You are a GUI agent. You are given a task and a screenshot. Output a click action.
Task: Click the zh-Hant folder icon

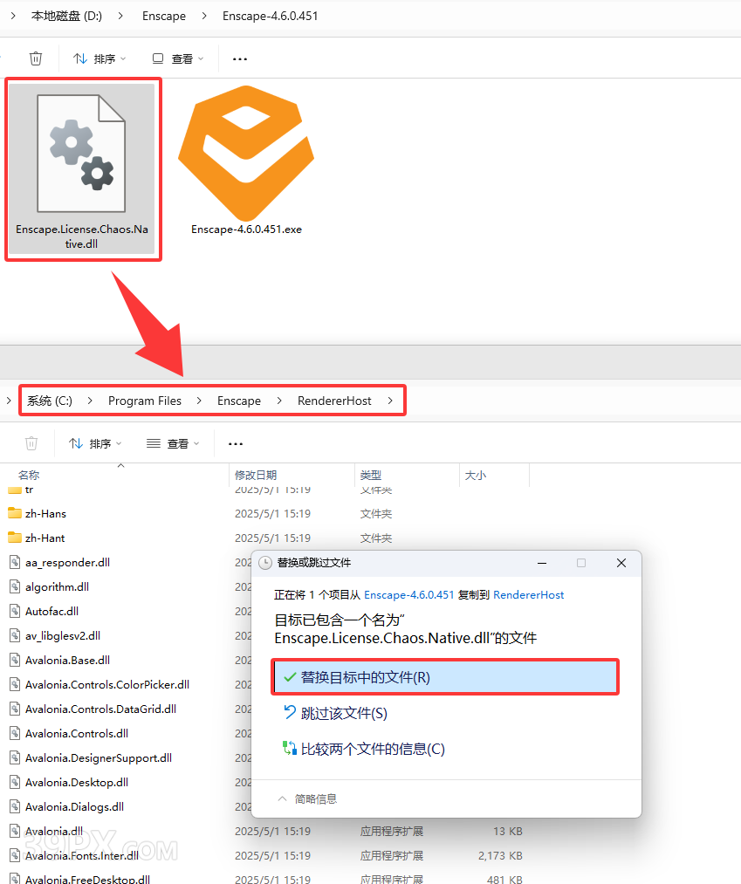tap(15, 538)
